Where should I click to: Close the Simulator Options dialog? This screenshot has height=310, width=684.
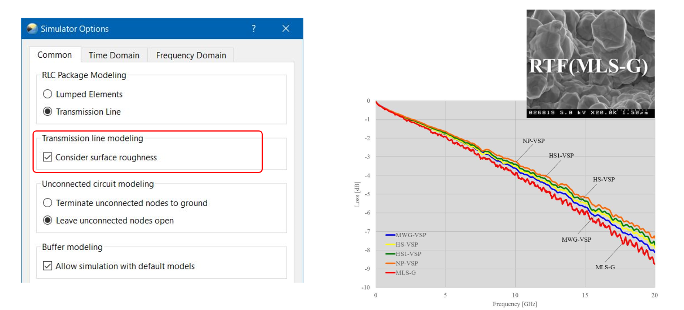pyautogui.click(x=286, y=28)
